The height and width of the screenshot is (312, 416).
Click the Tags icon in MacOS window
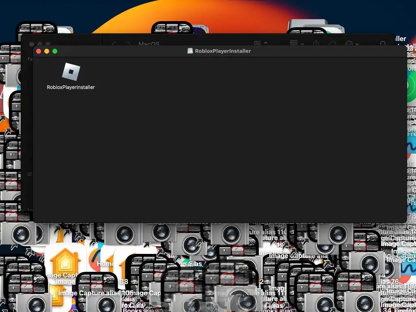(332, 43)
